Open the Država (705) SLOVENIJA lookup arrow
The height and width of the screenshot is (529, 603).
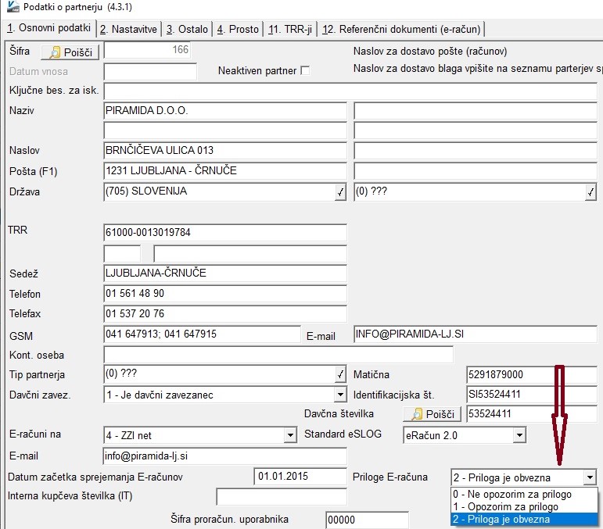point(340,192)
